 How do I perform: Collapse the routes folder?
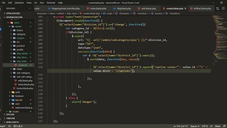point(18,112)
